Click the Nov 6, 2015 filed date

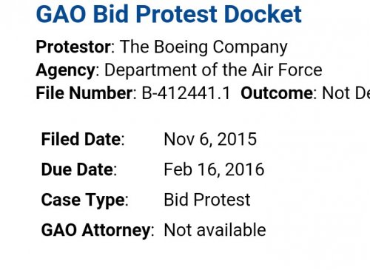pyautogui.click(x=210, y=139)
